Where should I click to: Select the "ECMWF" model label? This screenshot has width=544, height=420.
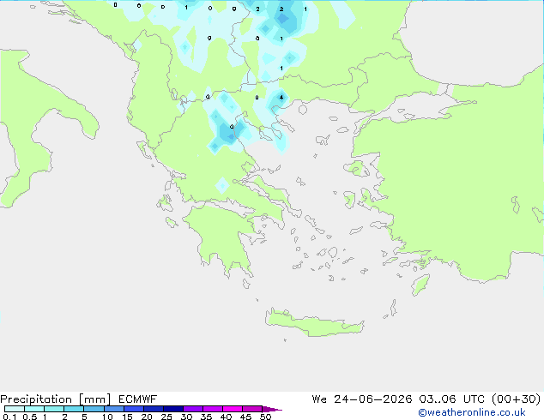tap(137, 399)
